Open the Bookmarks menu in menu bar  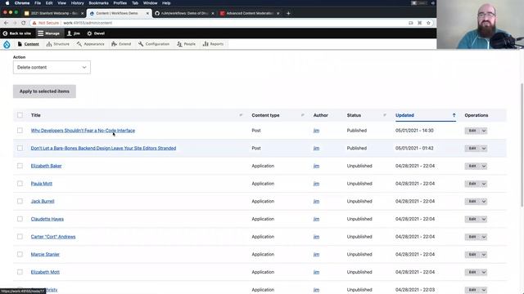[98, 3]
